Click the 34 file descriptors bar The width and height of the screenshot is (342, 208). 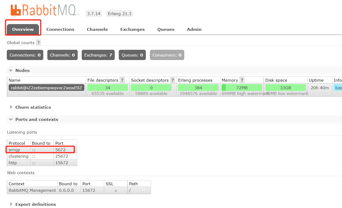(108, 88)
